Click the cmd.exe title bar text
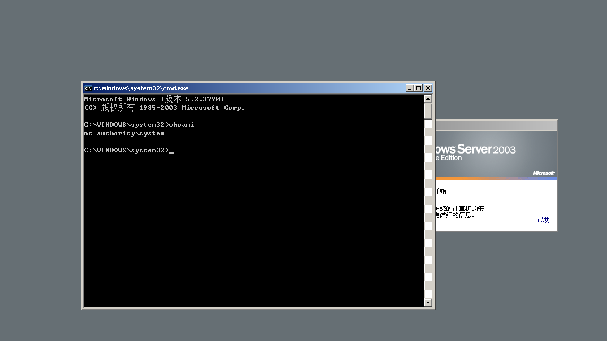This screenshot has width=607, height=341. 141,88
